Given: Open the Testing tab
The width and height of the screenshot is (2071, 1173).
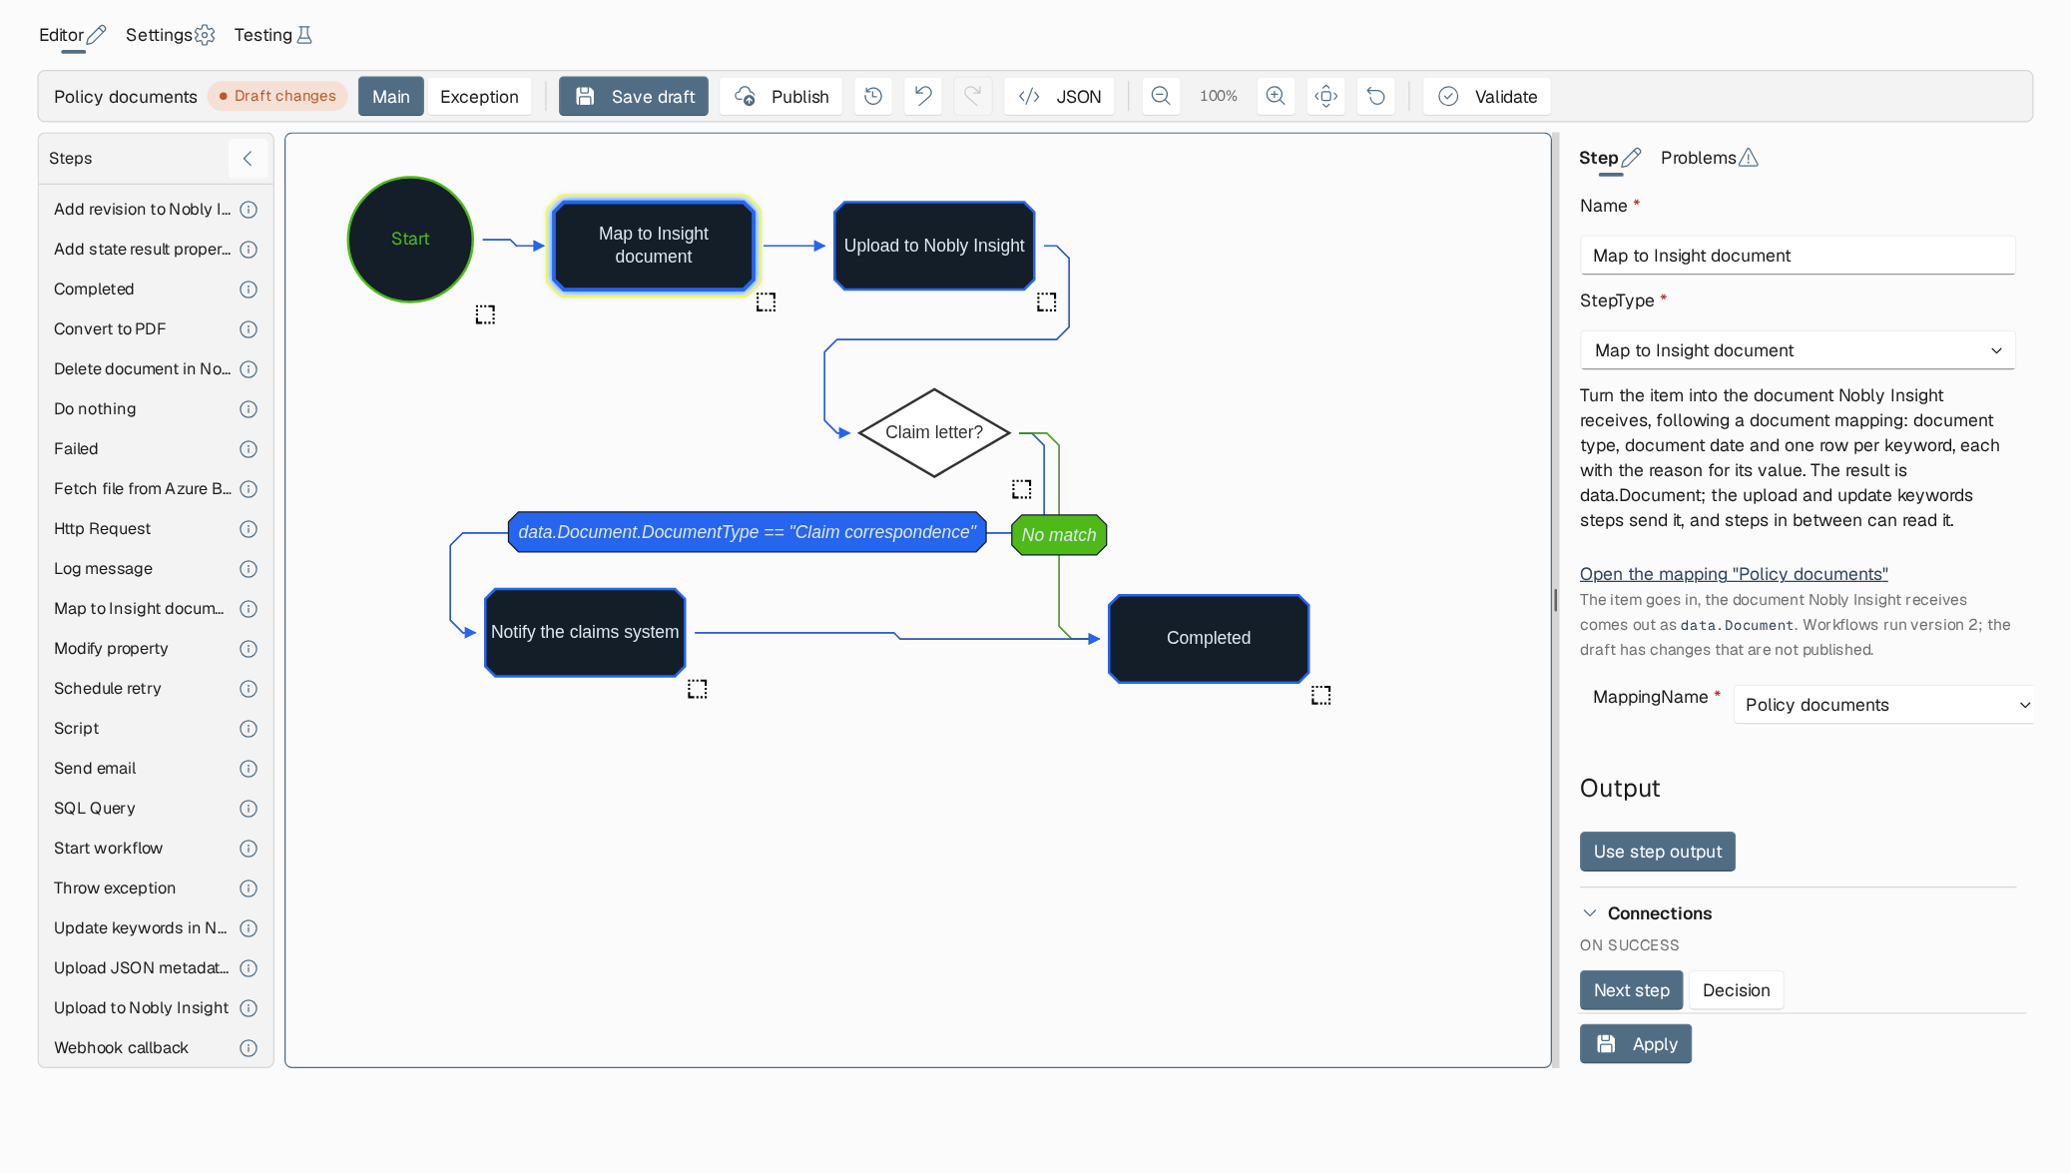Looking at the screenshot, I should point(273,35).
